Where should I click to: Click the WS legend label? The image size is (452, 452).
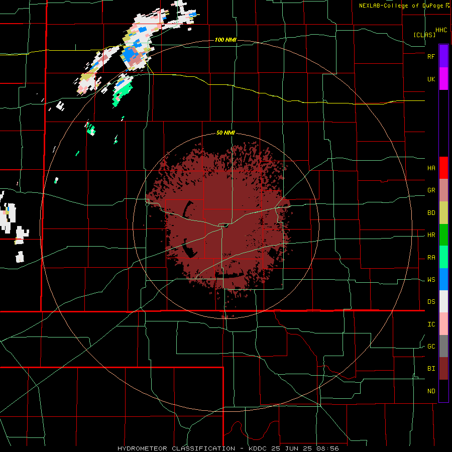pyautogui.click(x=431, y=280)
